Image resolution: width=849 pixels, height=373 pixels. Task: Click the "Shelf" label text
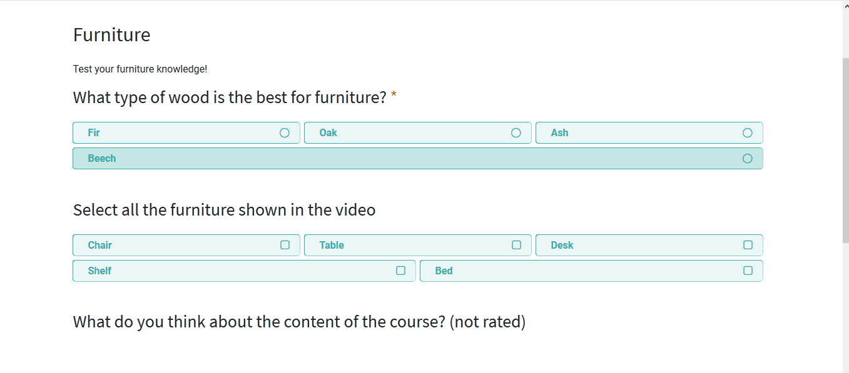[x=99, y=271]
